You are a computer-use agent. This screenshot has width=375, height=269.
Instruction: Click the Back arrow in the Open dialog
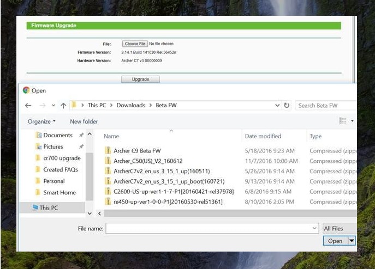click(x=27, y=105)
